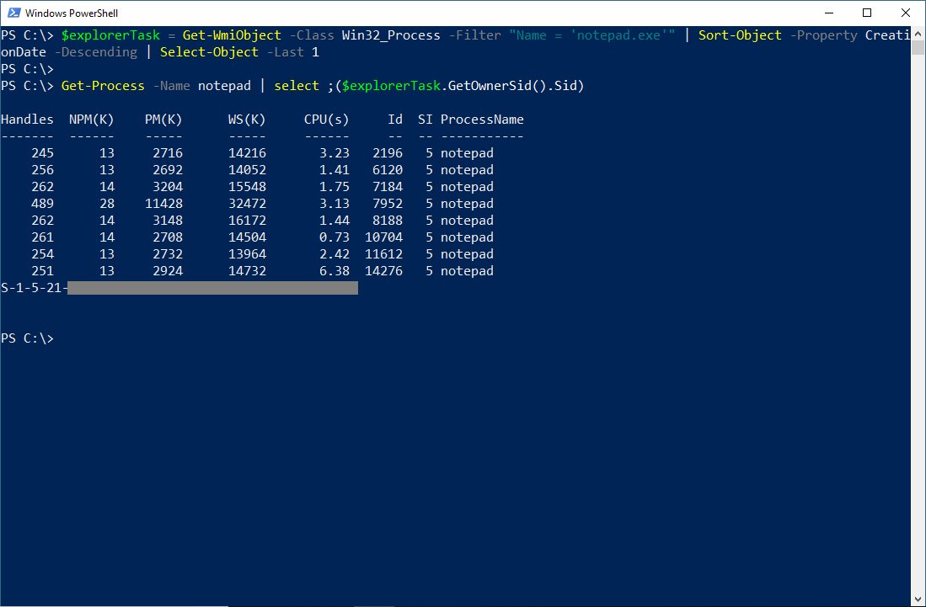Click Win32_Process in the first command

point(391,35)
